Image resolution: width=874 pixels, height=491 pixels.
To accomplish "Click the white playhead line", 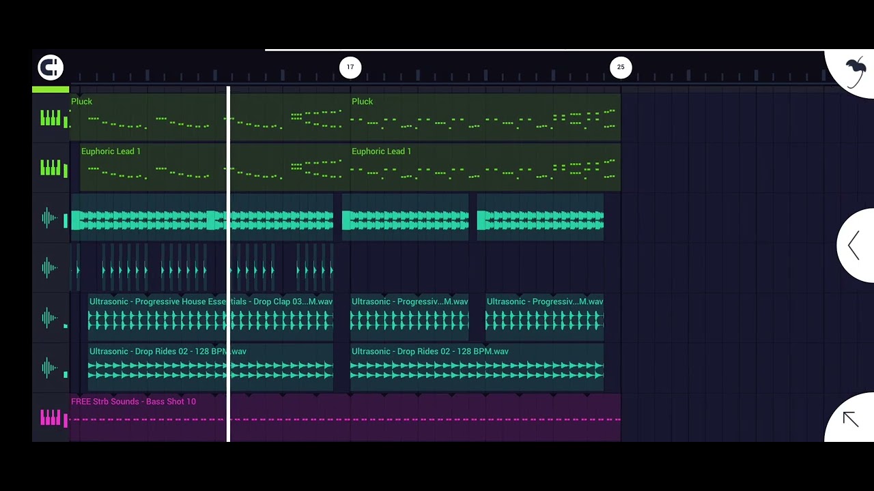I will 229,264.
